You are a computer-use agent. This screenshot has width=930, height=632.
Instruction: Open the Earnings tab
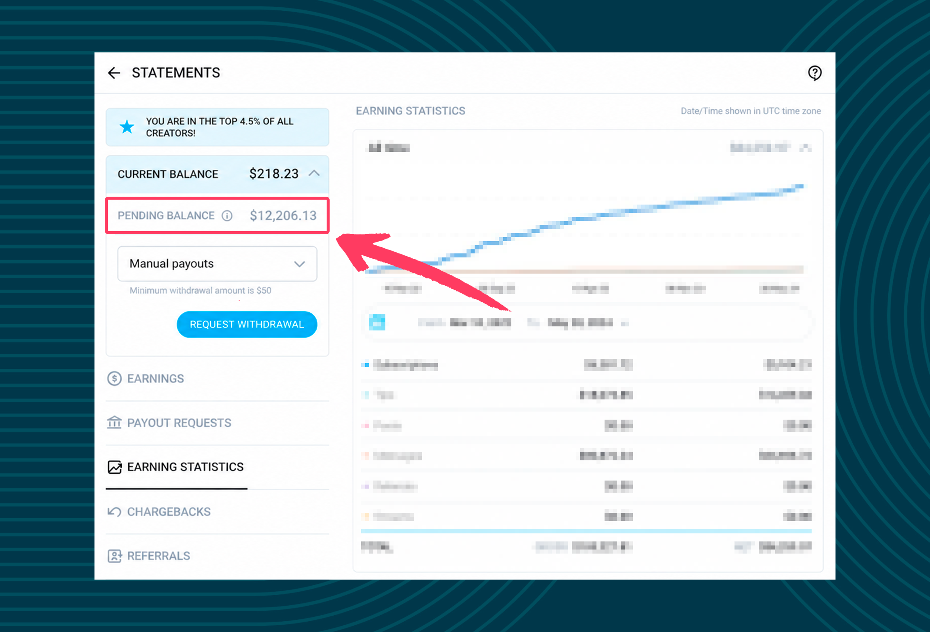(217, 378)
